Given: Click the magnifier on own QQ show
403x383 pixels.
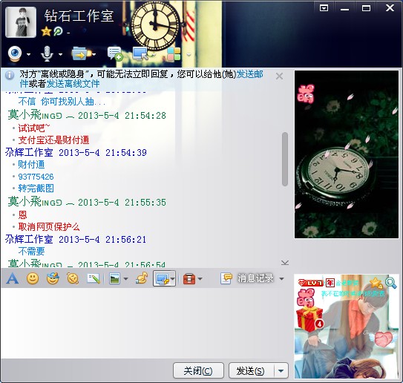Looking at the screenshot, I should click(390, 283).
